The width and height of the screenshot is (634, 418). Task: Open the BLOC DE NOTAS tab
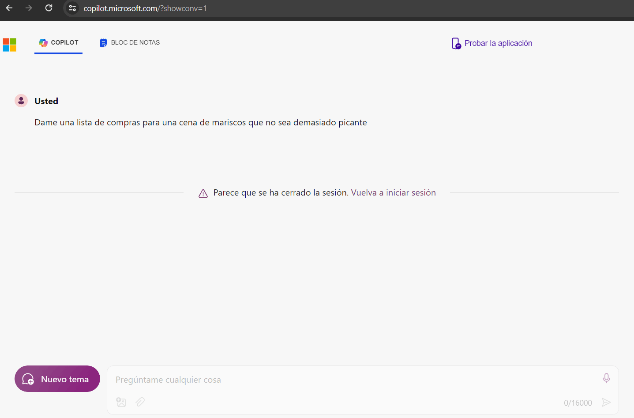[x=130, y=43]
